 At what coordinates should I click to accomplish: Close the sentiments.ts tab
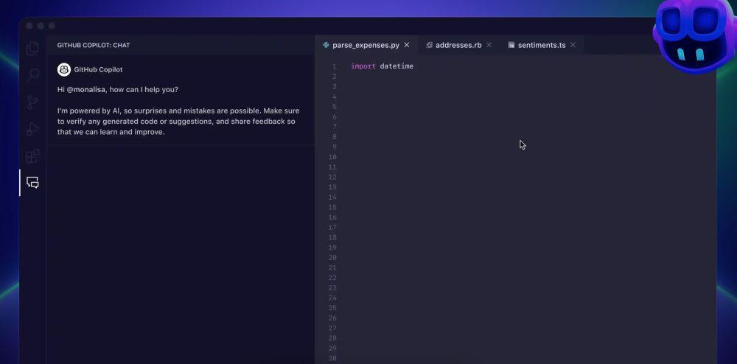pos(573,45)
